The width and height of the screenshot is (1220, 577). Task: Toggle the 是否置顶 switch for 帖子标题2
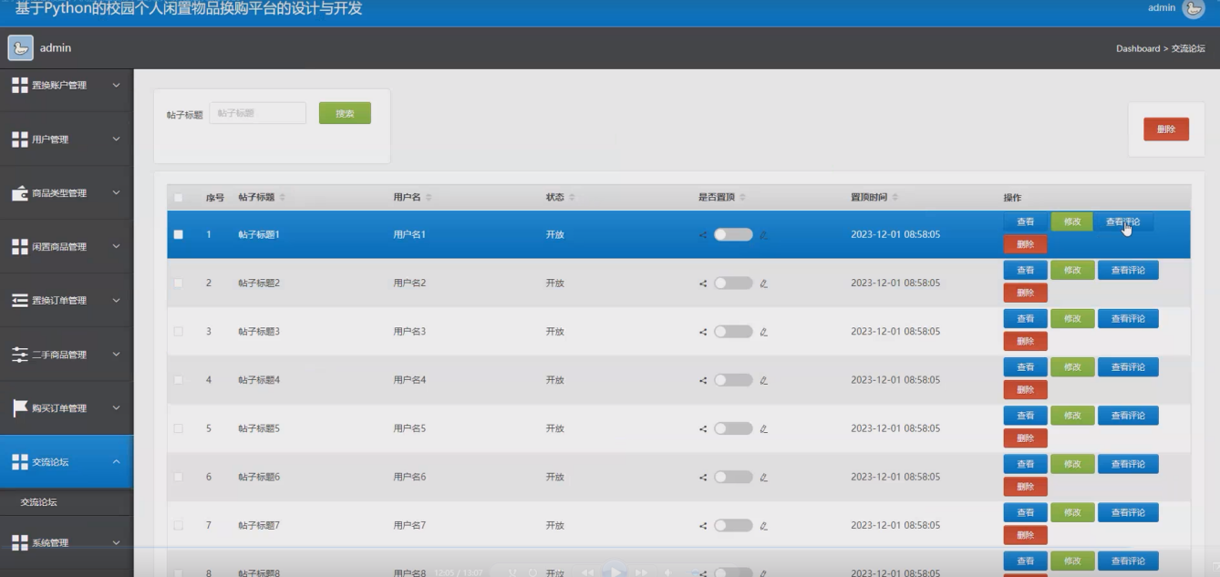(733, 283)
